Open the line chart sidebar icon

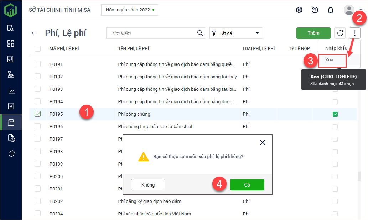pyautogui.click(x=11, y=91)
